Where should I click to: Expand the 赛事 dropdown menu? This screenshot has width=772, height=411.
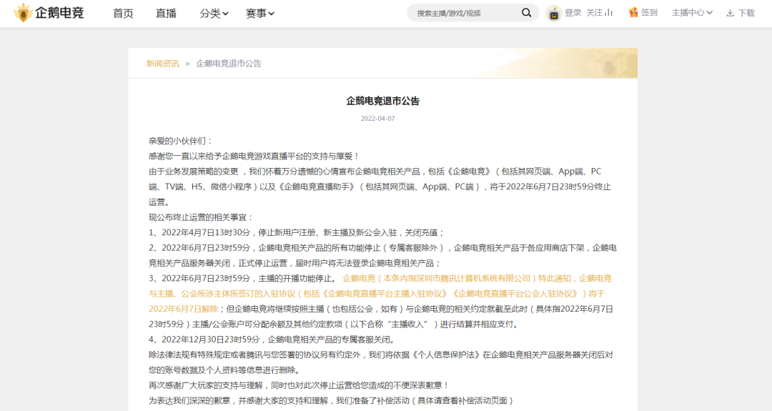point(260,13)
